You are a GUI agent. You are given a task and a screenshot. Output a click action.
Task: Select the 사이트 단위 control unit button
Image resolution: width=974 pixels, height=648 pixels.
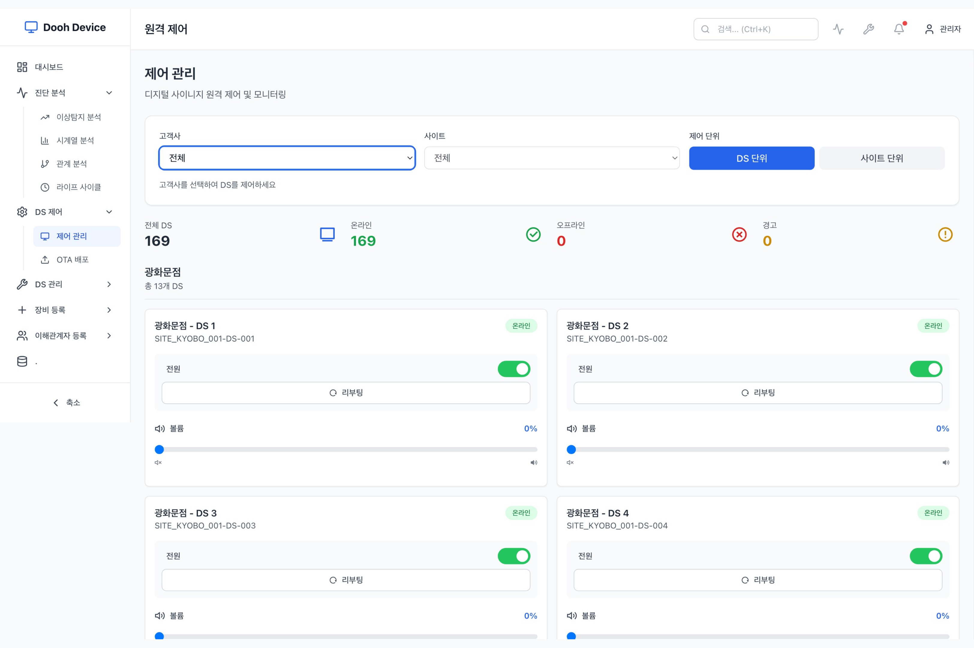[x=881, y=158]
